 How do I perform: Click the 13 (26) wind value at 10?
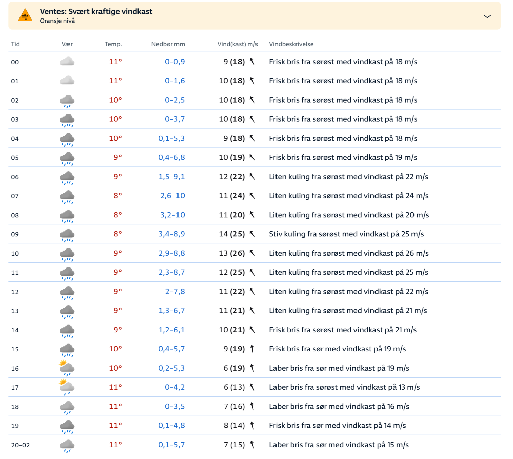pyautogui.click(x=231, y=253)
